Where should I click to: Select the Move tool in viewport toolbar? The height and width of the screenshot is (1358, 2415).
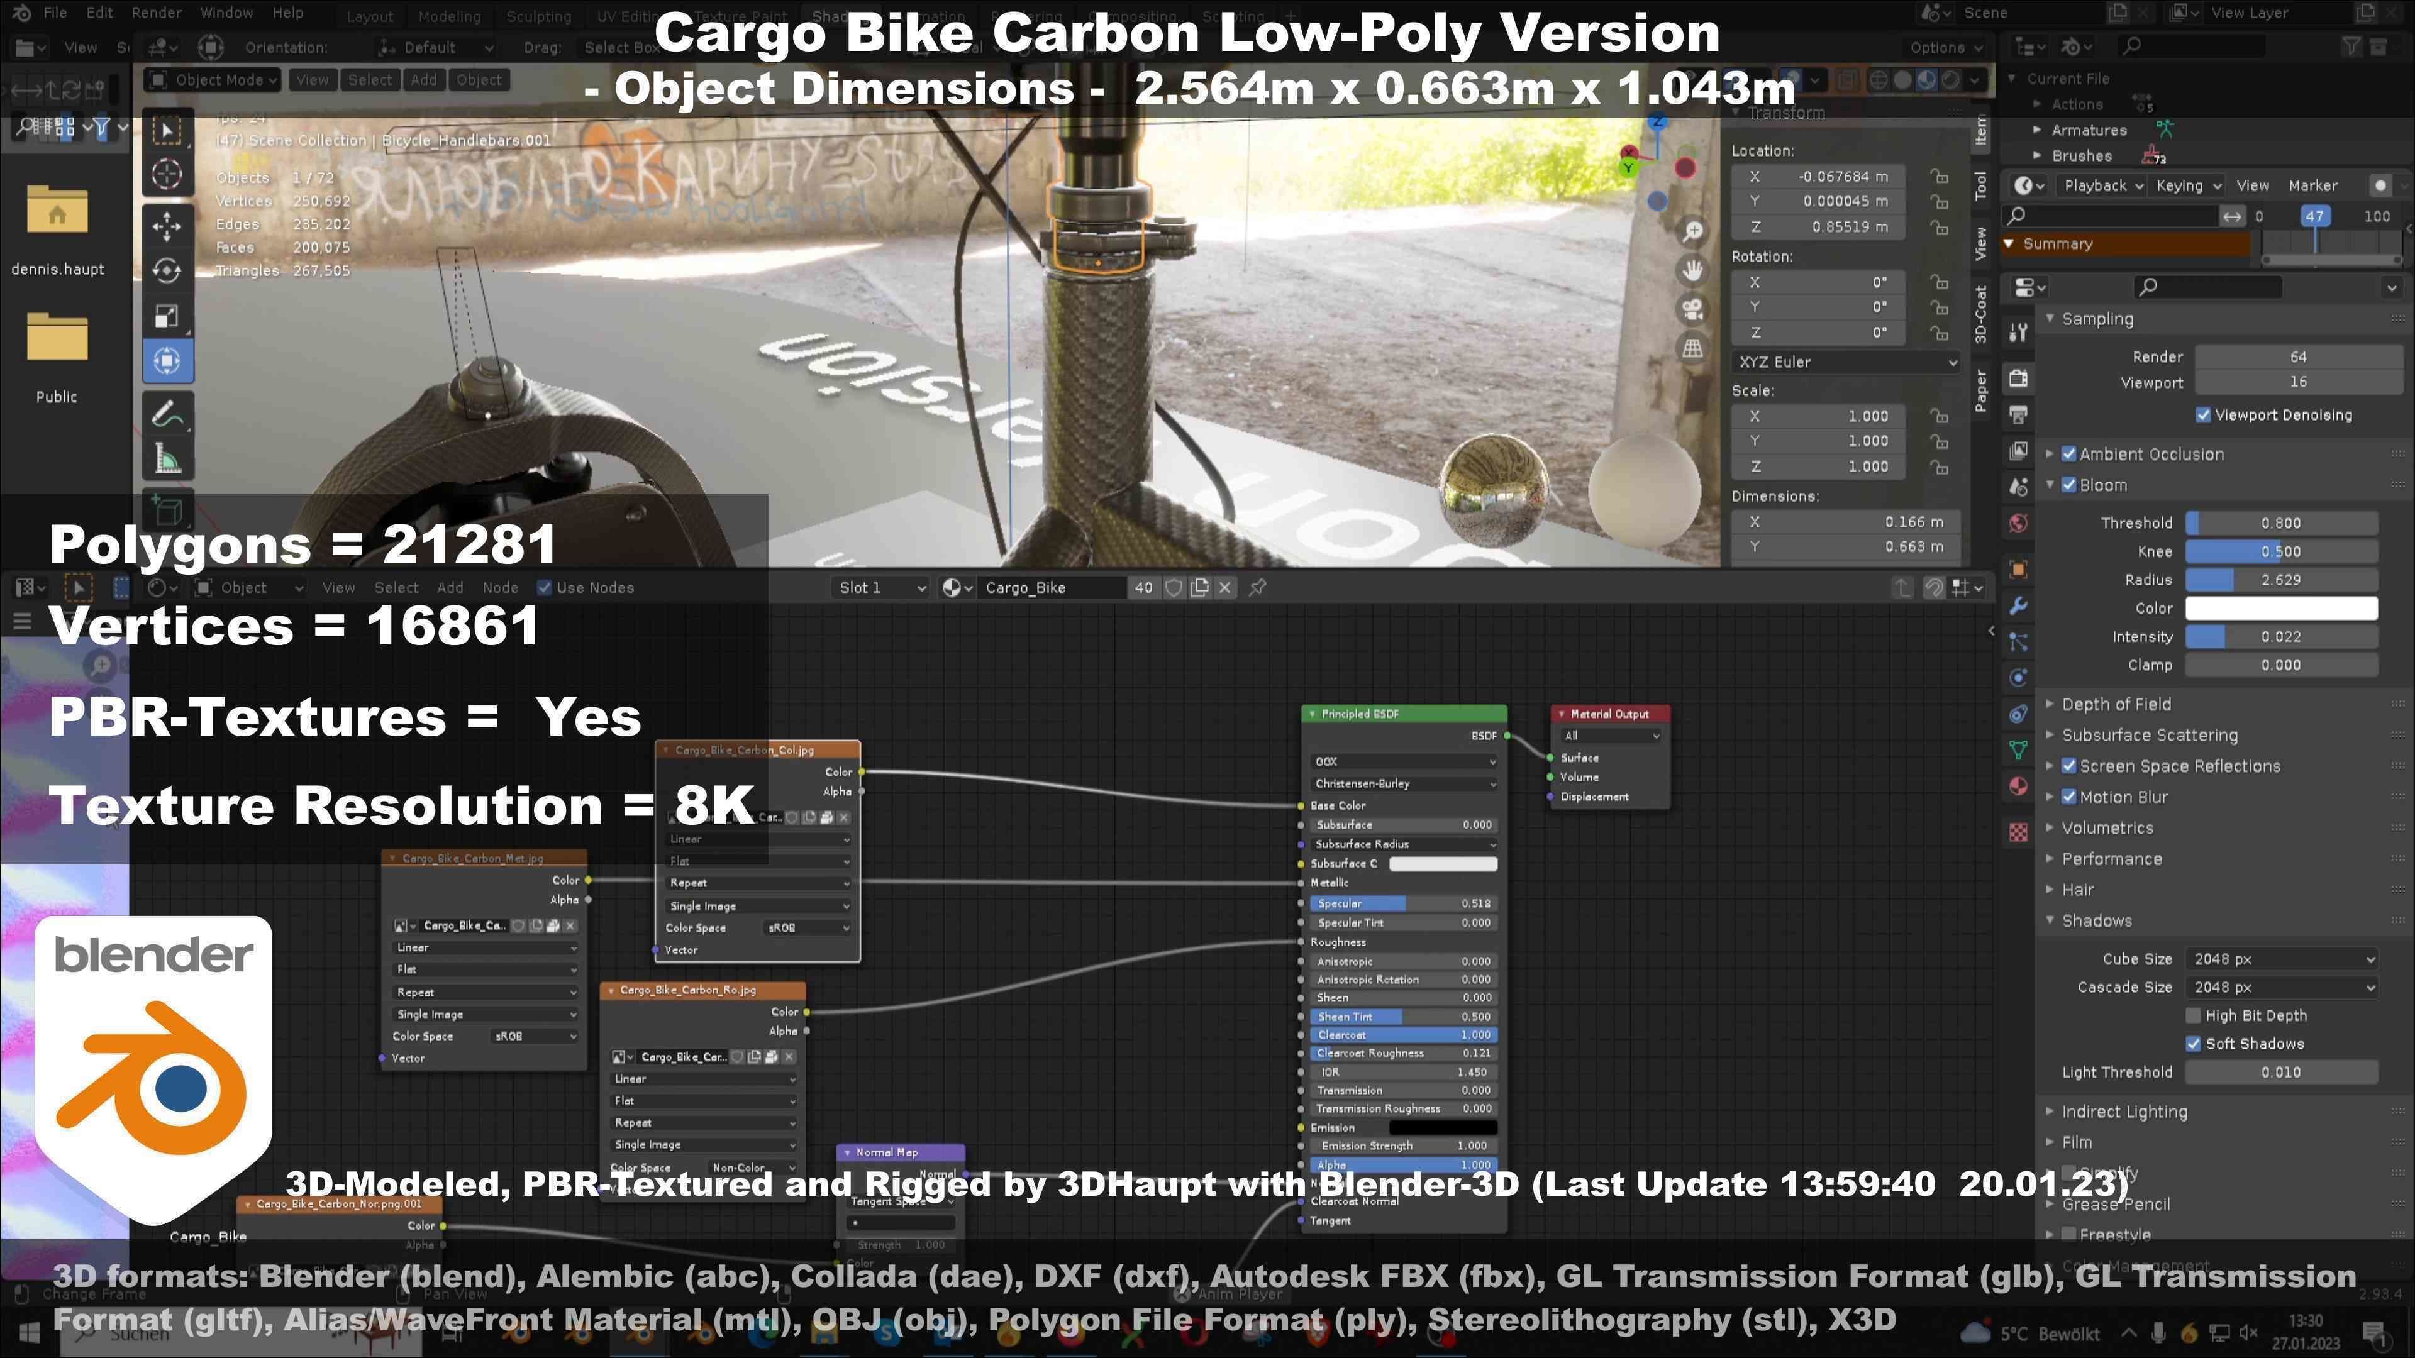[167, 225]
